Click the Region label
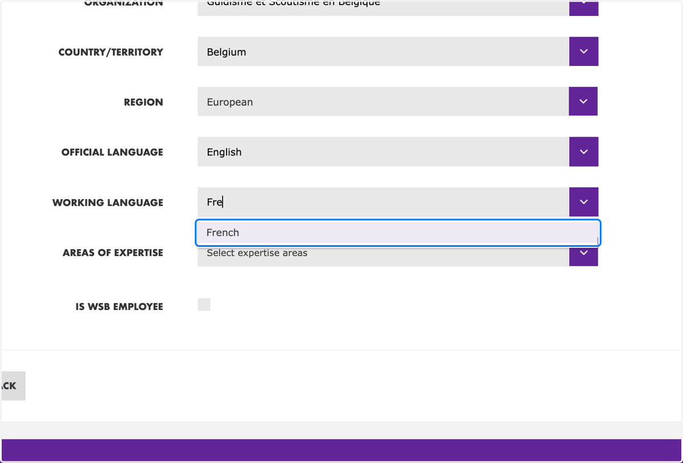Viewport: 683px width, 463px height. click(143, 102)
